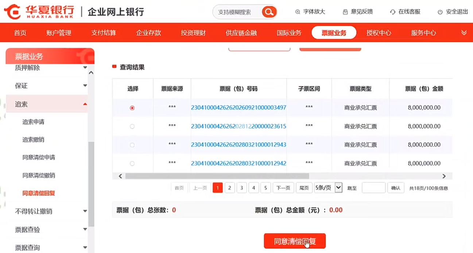Image resolution: width=473 pixels, height=253 pixels.
Task: Click the 同意清偿回复 submit button
Action: point(295,241)
